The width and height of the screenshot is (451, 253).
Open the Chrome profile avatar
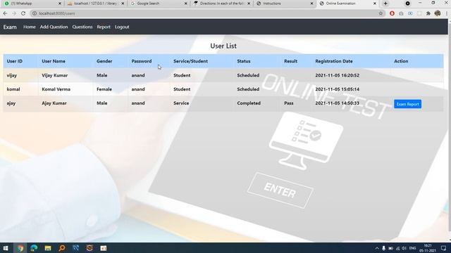(x=438, y=13)
